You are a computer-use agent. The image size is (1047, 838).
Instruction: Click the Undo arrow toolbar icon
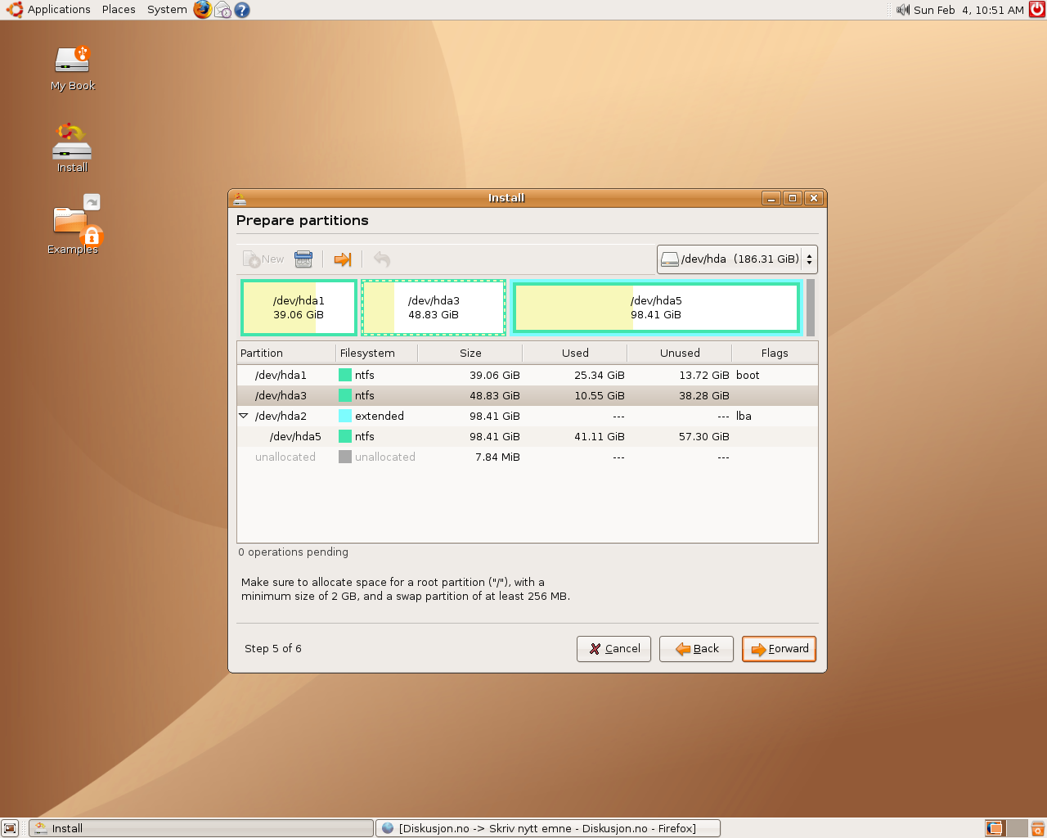click(x=382, y=259)
